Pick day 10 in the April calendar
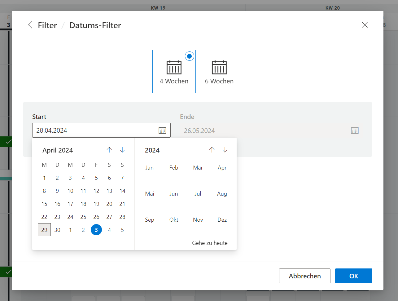 [x=70, y=191]
